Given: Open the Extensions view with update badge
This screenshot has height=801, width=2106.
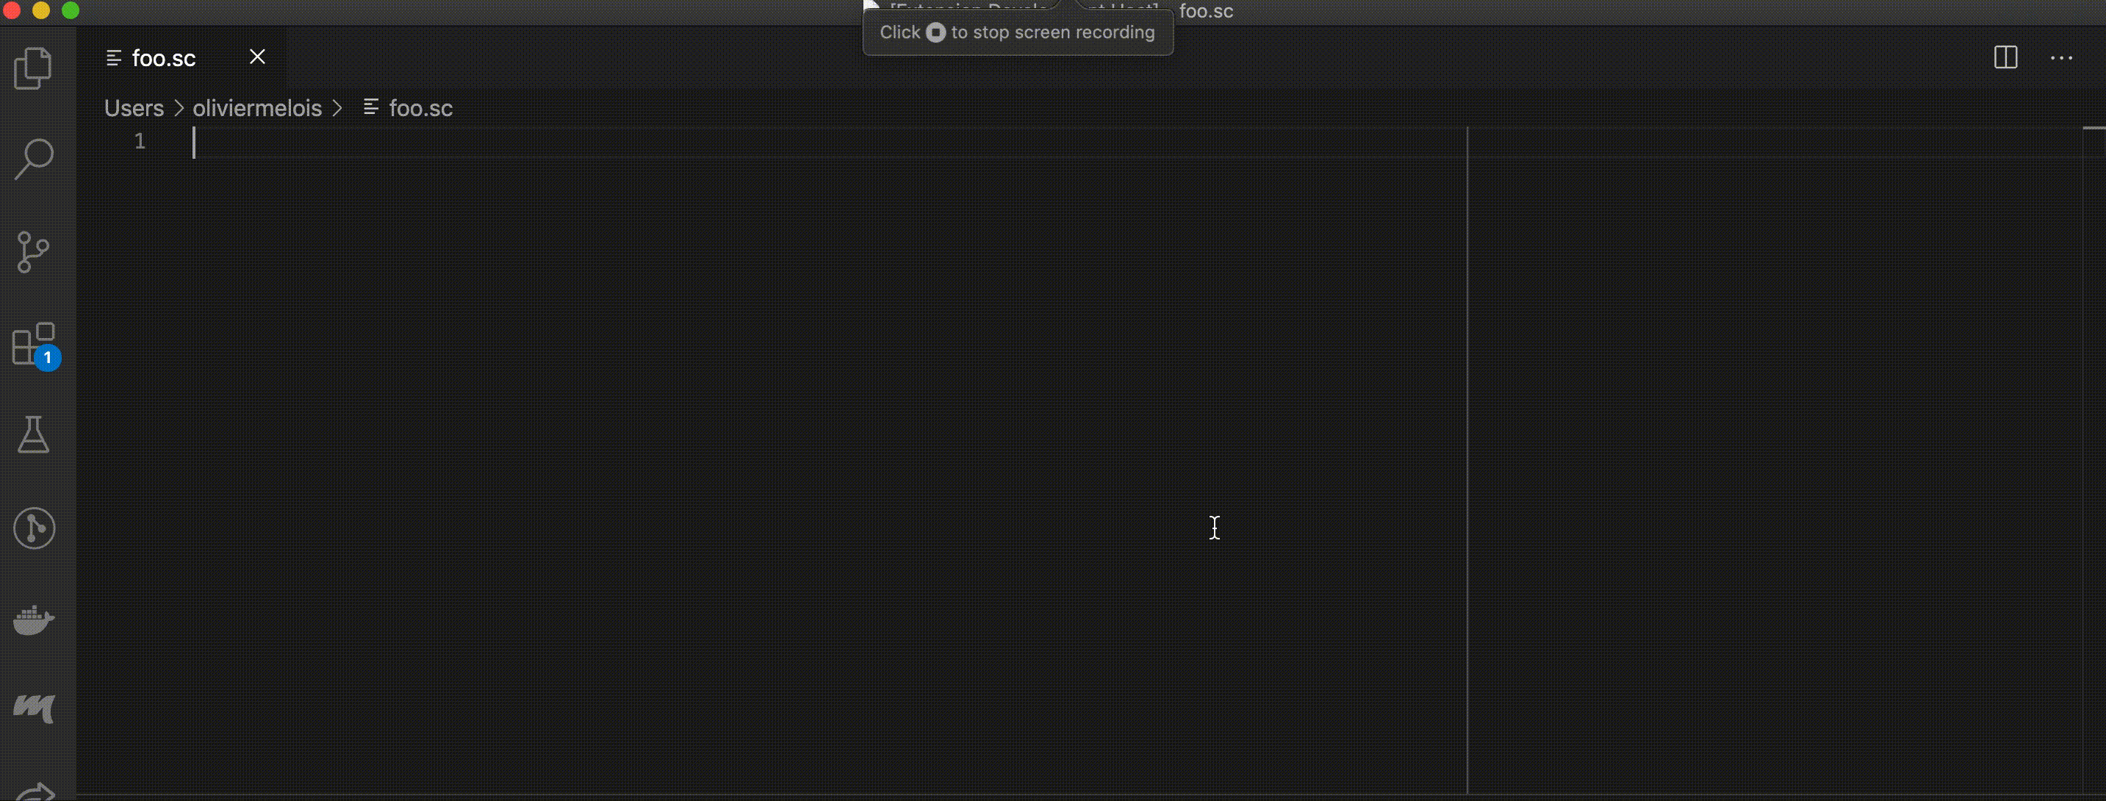Looking at the screenshot, I should (34, 344).
